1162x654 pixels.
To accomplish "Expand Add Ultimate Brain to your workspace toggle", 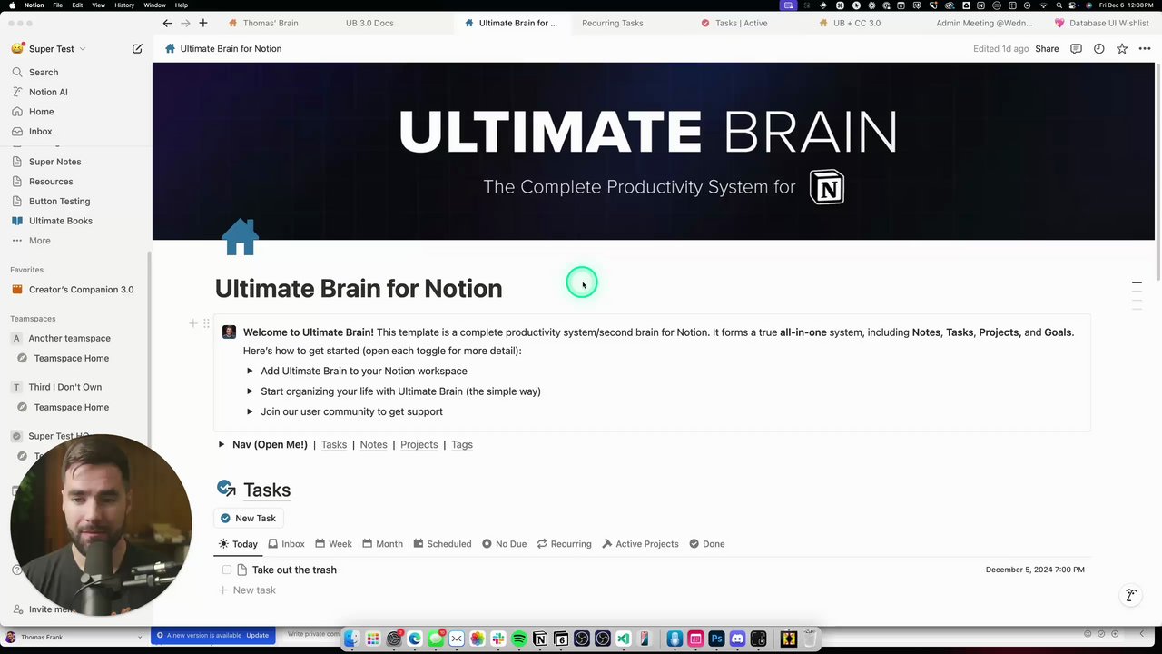I will click(x=250, y=371).
